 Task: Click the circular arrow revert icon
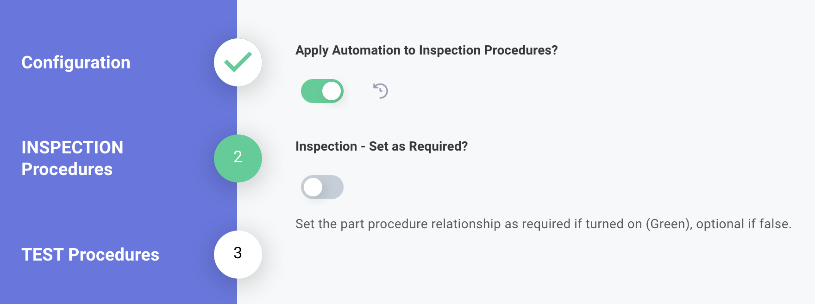(381, 91)
